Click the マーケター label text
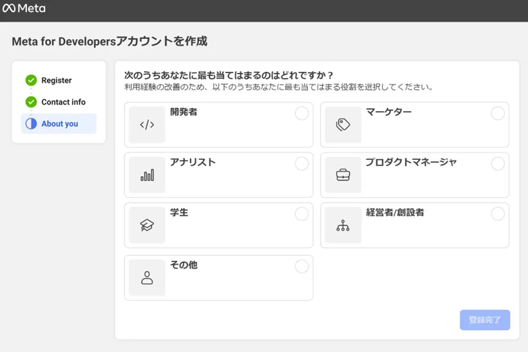 (388, 112)
